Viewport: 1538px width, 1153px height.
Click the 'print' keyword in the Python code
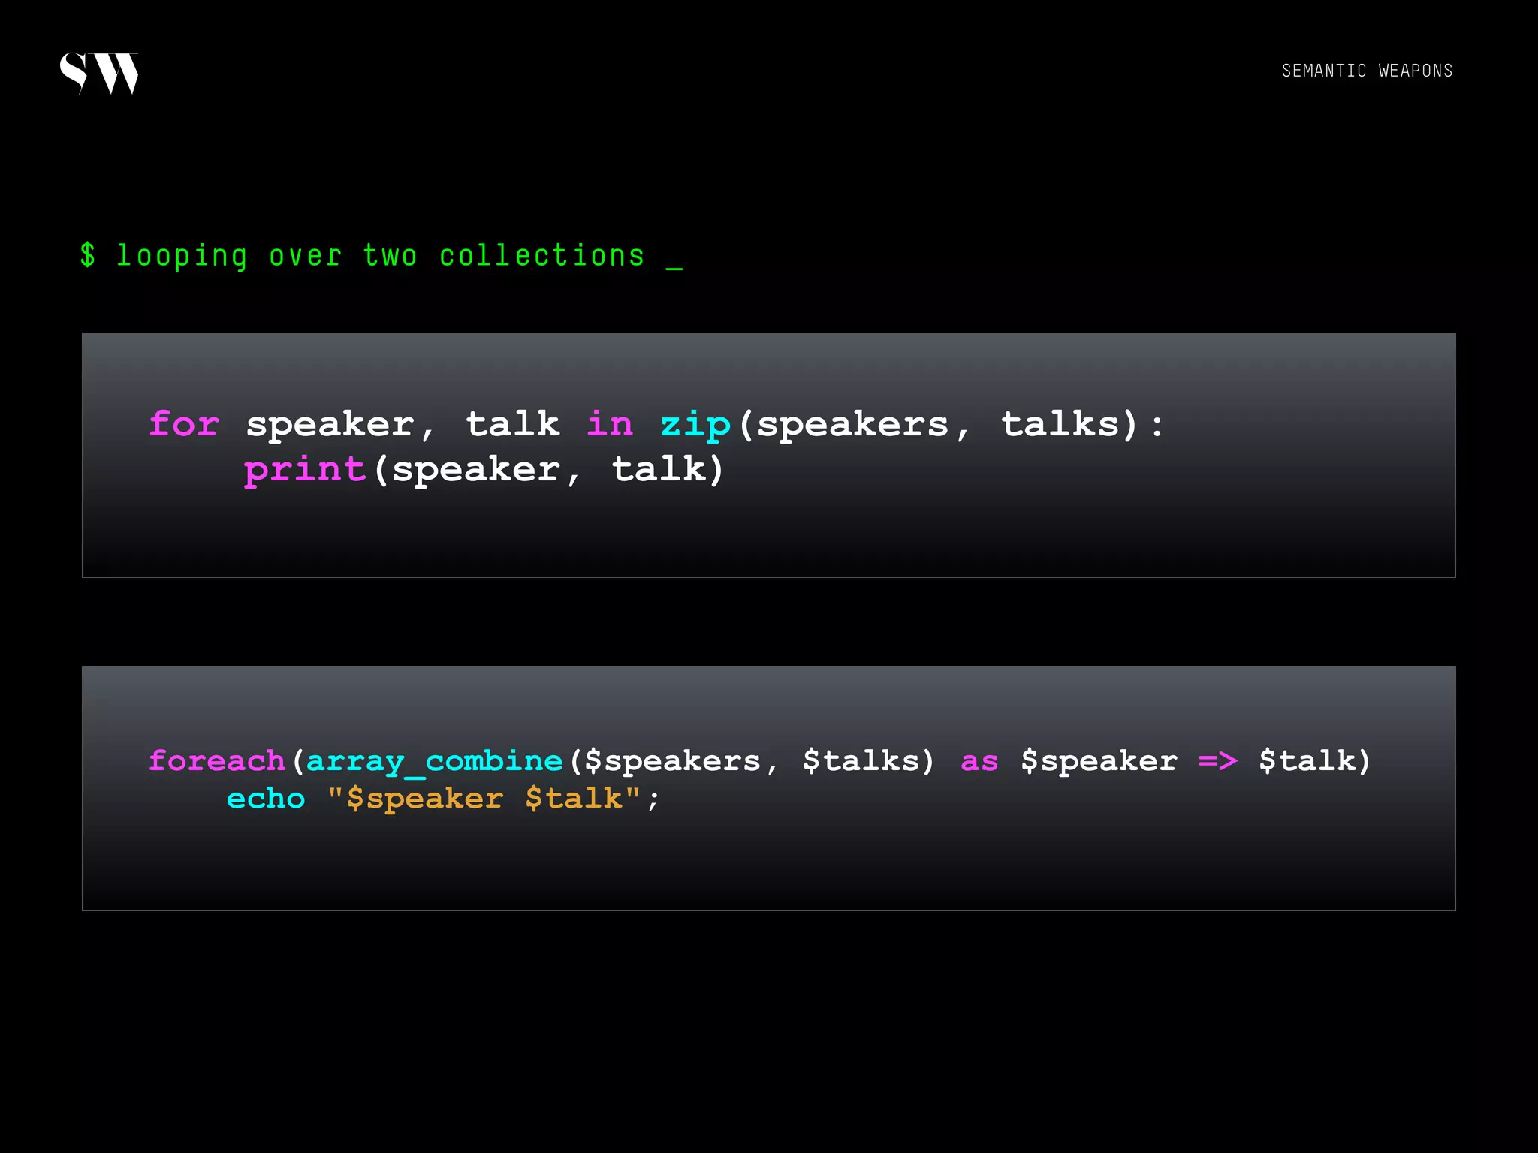305,471
